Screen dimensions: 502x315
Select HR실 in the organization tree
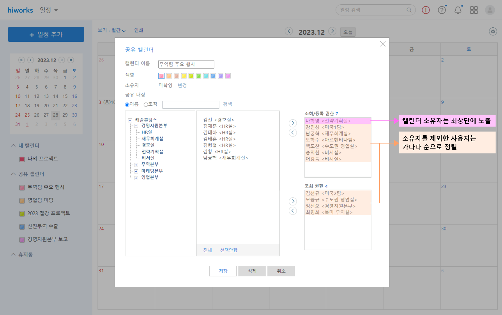147,132
